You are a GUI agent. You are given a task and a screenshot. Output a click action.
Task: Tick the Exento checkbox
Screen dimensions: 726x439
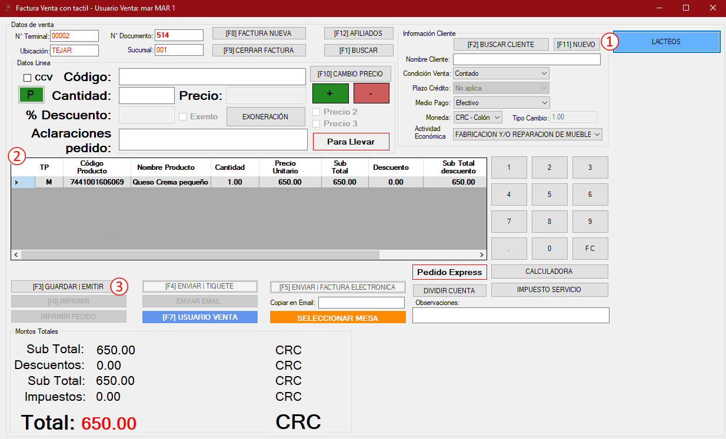pyautogui.click(x=182, y=116)
